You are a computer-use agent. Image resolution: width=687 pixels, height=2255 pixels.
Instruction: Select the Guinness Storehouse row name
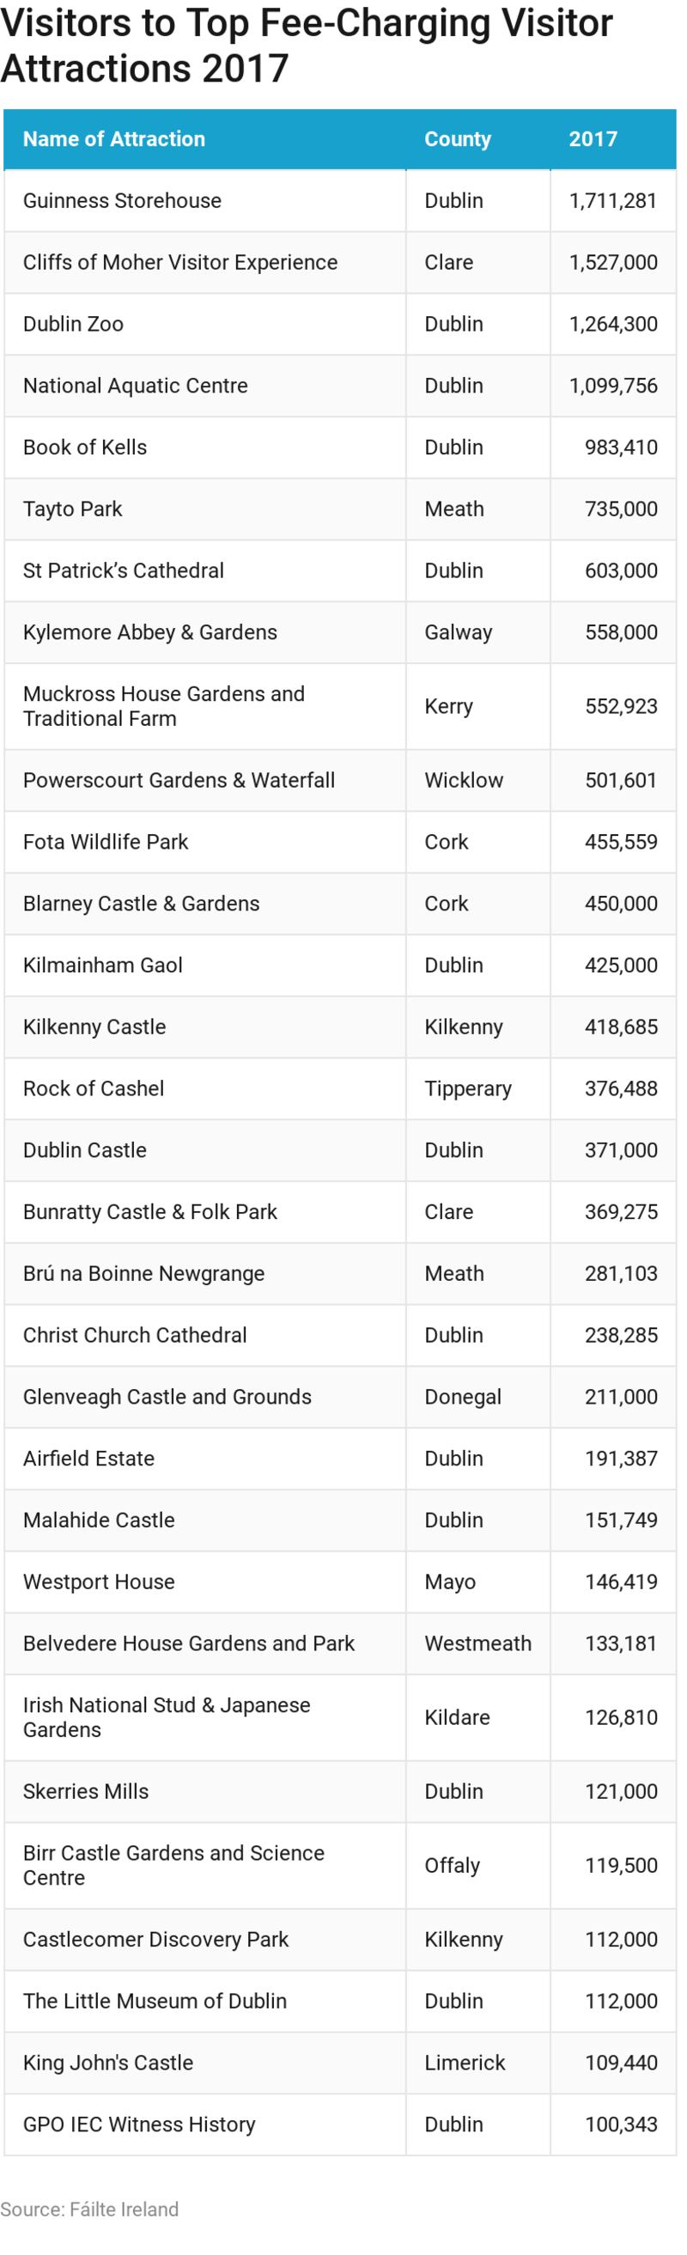tap(122, 200)
